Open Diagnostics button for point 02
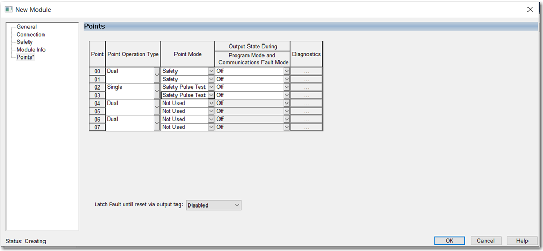The height and width of the screenshot is (251, 543). [306, 87]
